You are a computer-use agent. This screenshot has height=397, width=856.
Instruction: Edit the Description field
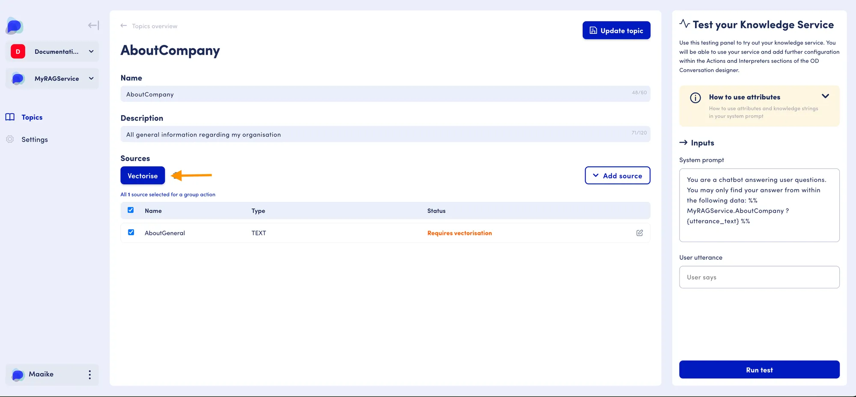385,134
